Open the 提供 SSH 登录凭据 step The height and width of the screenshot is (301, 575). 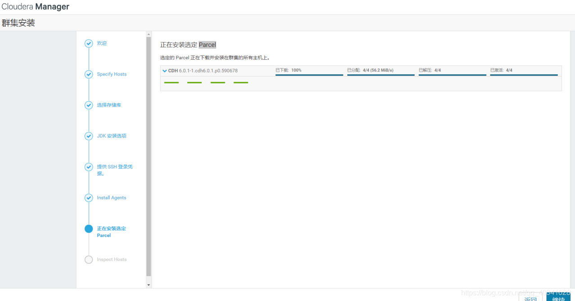[x=115, y=170]
